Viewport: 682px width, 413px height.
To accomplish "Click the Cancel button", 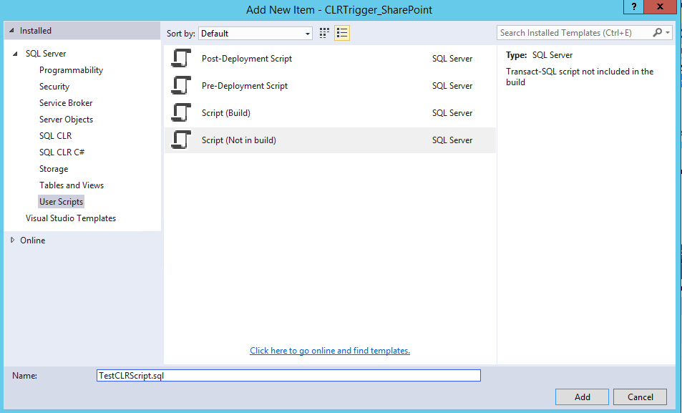I will pyautogui.click(x=640, y=397).
